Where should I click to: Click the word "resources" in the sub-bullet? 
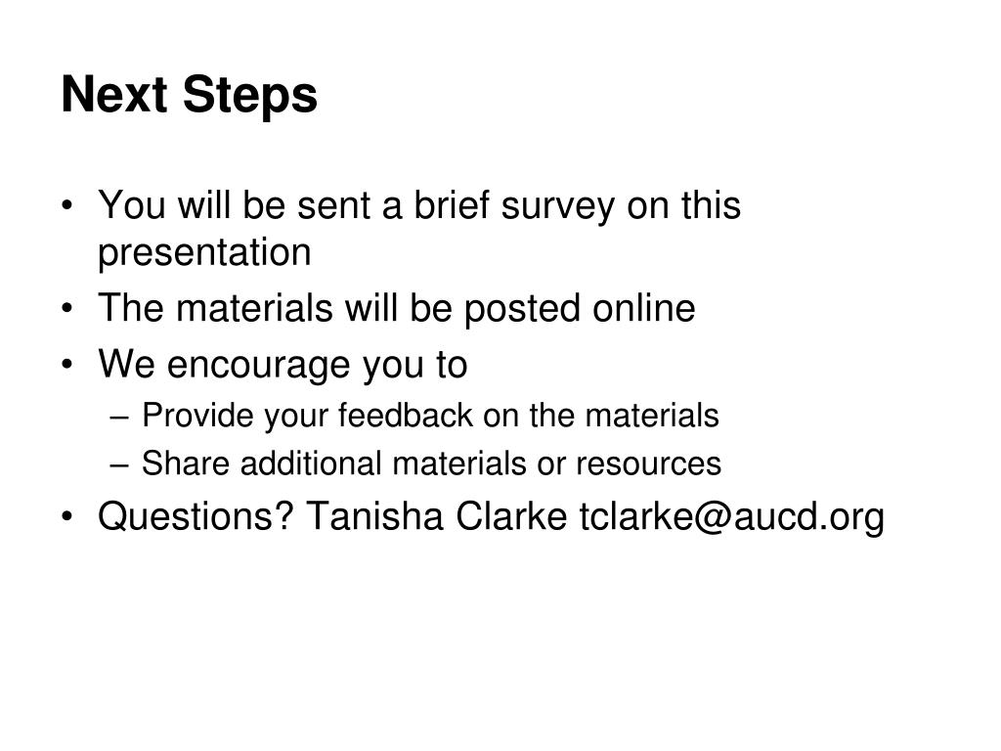click(x=649, y=464)
